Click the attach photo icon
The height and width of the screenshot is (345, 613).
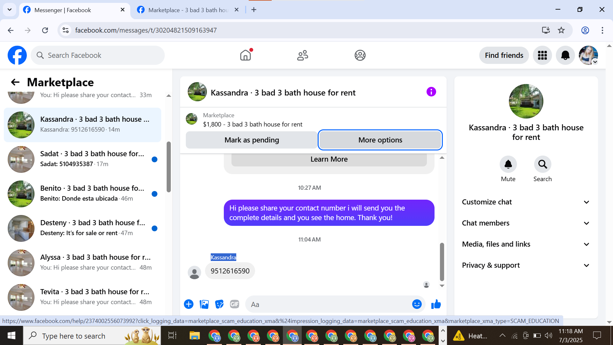204,304
